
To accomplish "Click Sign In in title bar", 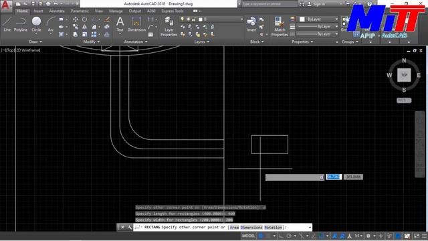I will 319,4.
